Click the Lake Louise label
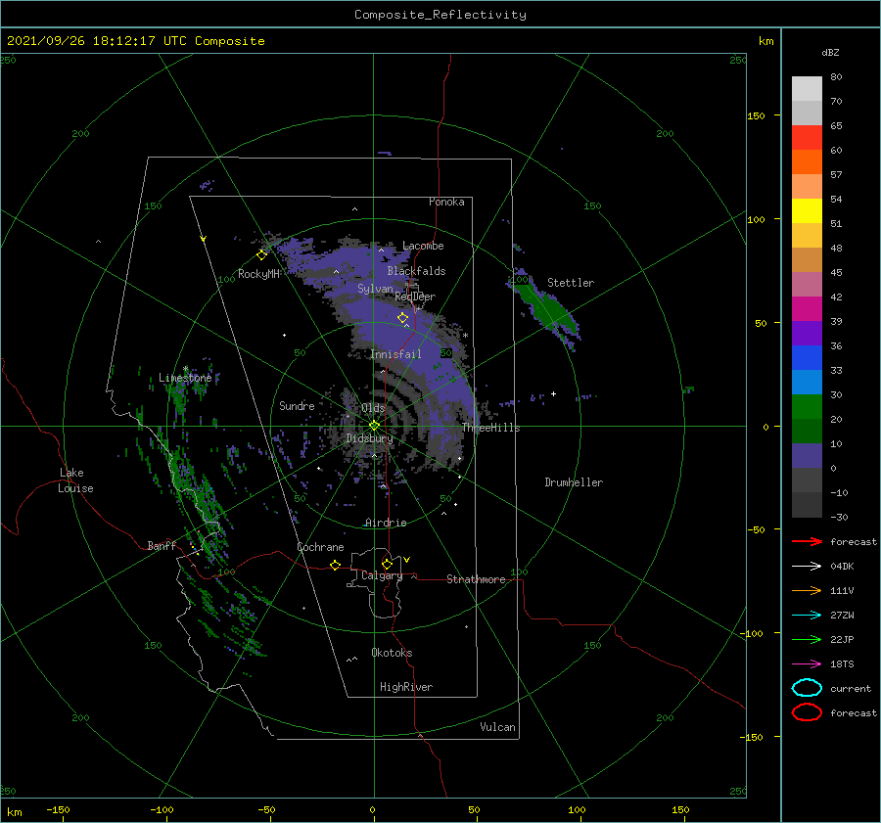The width and height of the screenshot is (881, 823). (75, 480)
